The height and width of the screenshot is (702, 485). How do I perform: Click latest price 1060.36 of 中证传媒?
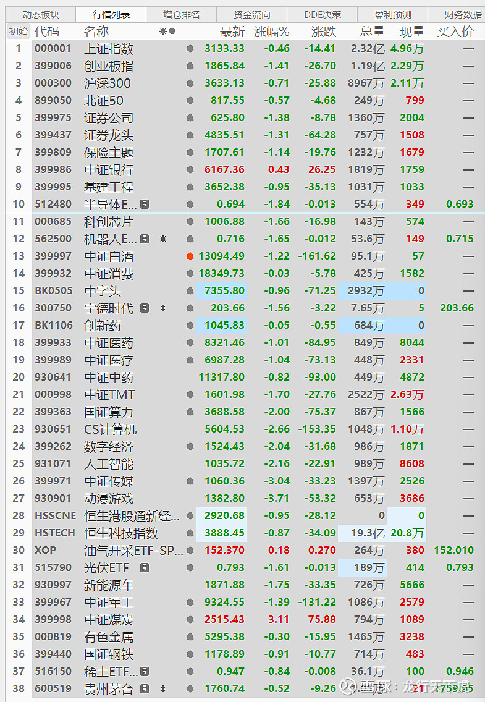point(224,481)
